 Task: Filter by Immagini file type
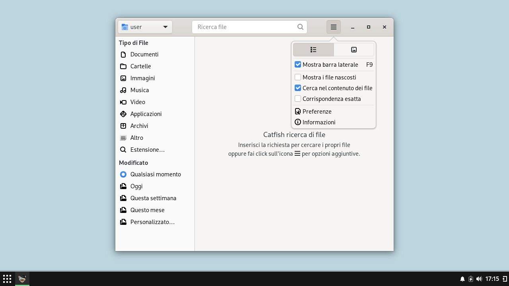click(142, 78)
